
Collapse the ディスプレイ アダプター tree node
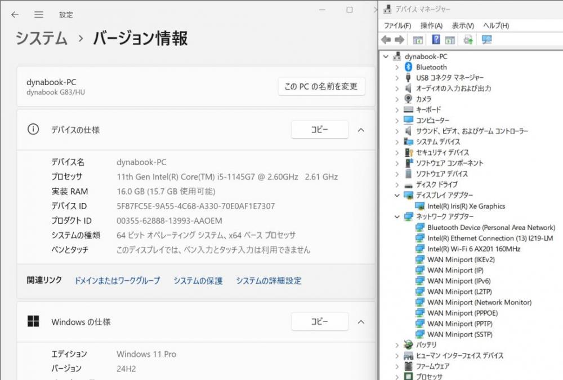(397, 195)
